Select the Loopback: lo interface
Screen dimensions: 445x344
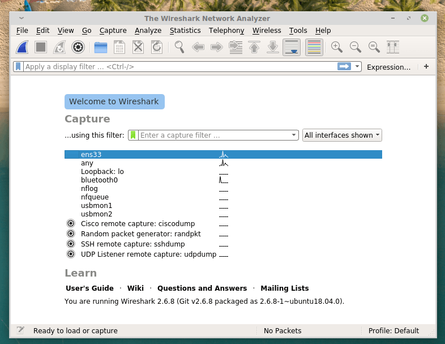pyautogui.click(x=223, y=172)
